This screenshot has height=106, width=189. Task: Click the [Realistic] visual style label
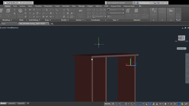point(15,28)
